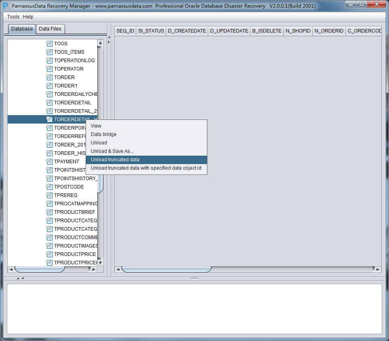The image size is (389, 341).
Task: Switch to the Data Files tab
Action: pos(50,29)
